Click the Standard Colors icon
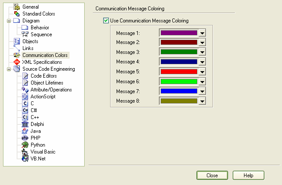This screenshot has width=282, height=185. [x=17, y=14]
